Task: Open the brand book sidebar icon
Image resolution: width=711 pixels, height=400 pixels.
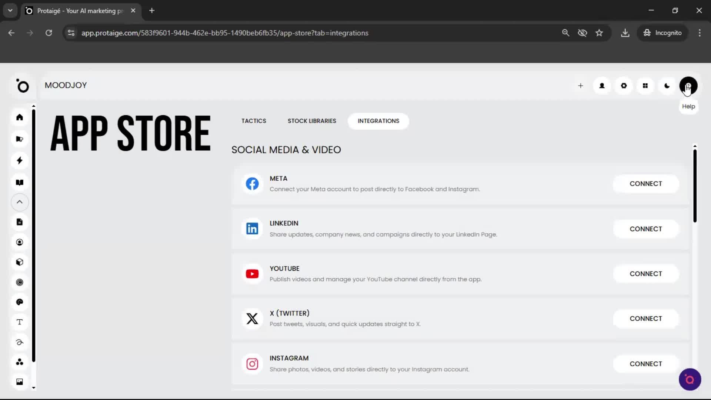Action: point(20,182)
